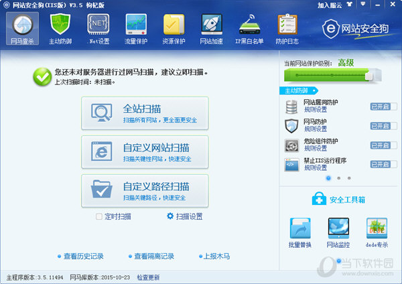
Task: Toggle the 网站漏洞防护 已开启 switch
Action: point(383,106)
